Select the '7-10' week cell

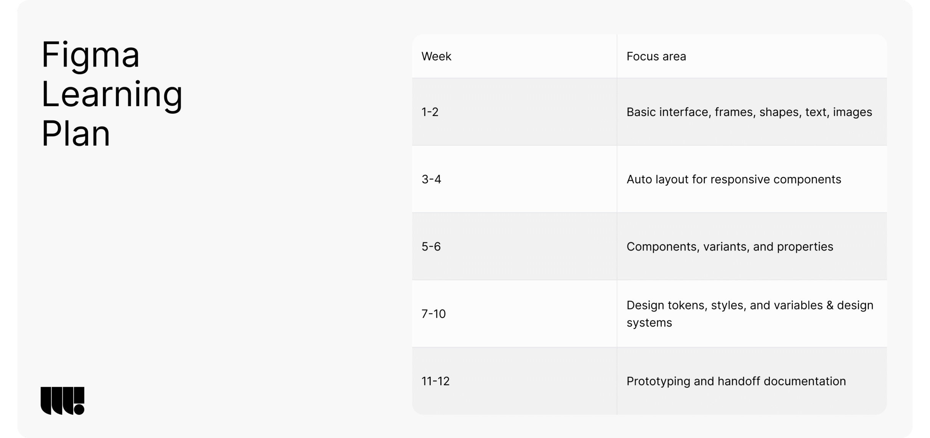click(x=433, y=314)
